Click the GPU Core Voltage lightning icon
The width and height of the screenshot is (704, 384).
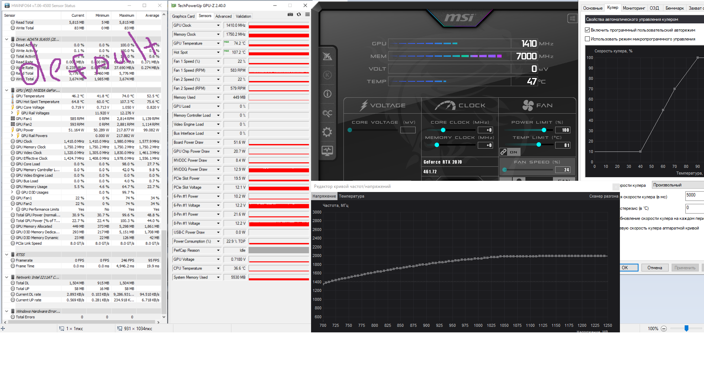(13, 107)
